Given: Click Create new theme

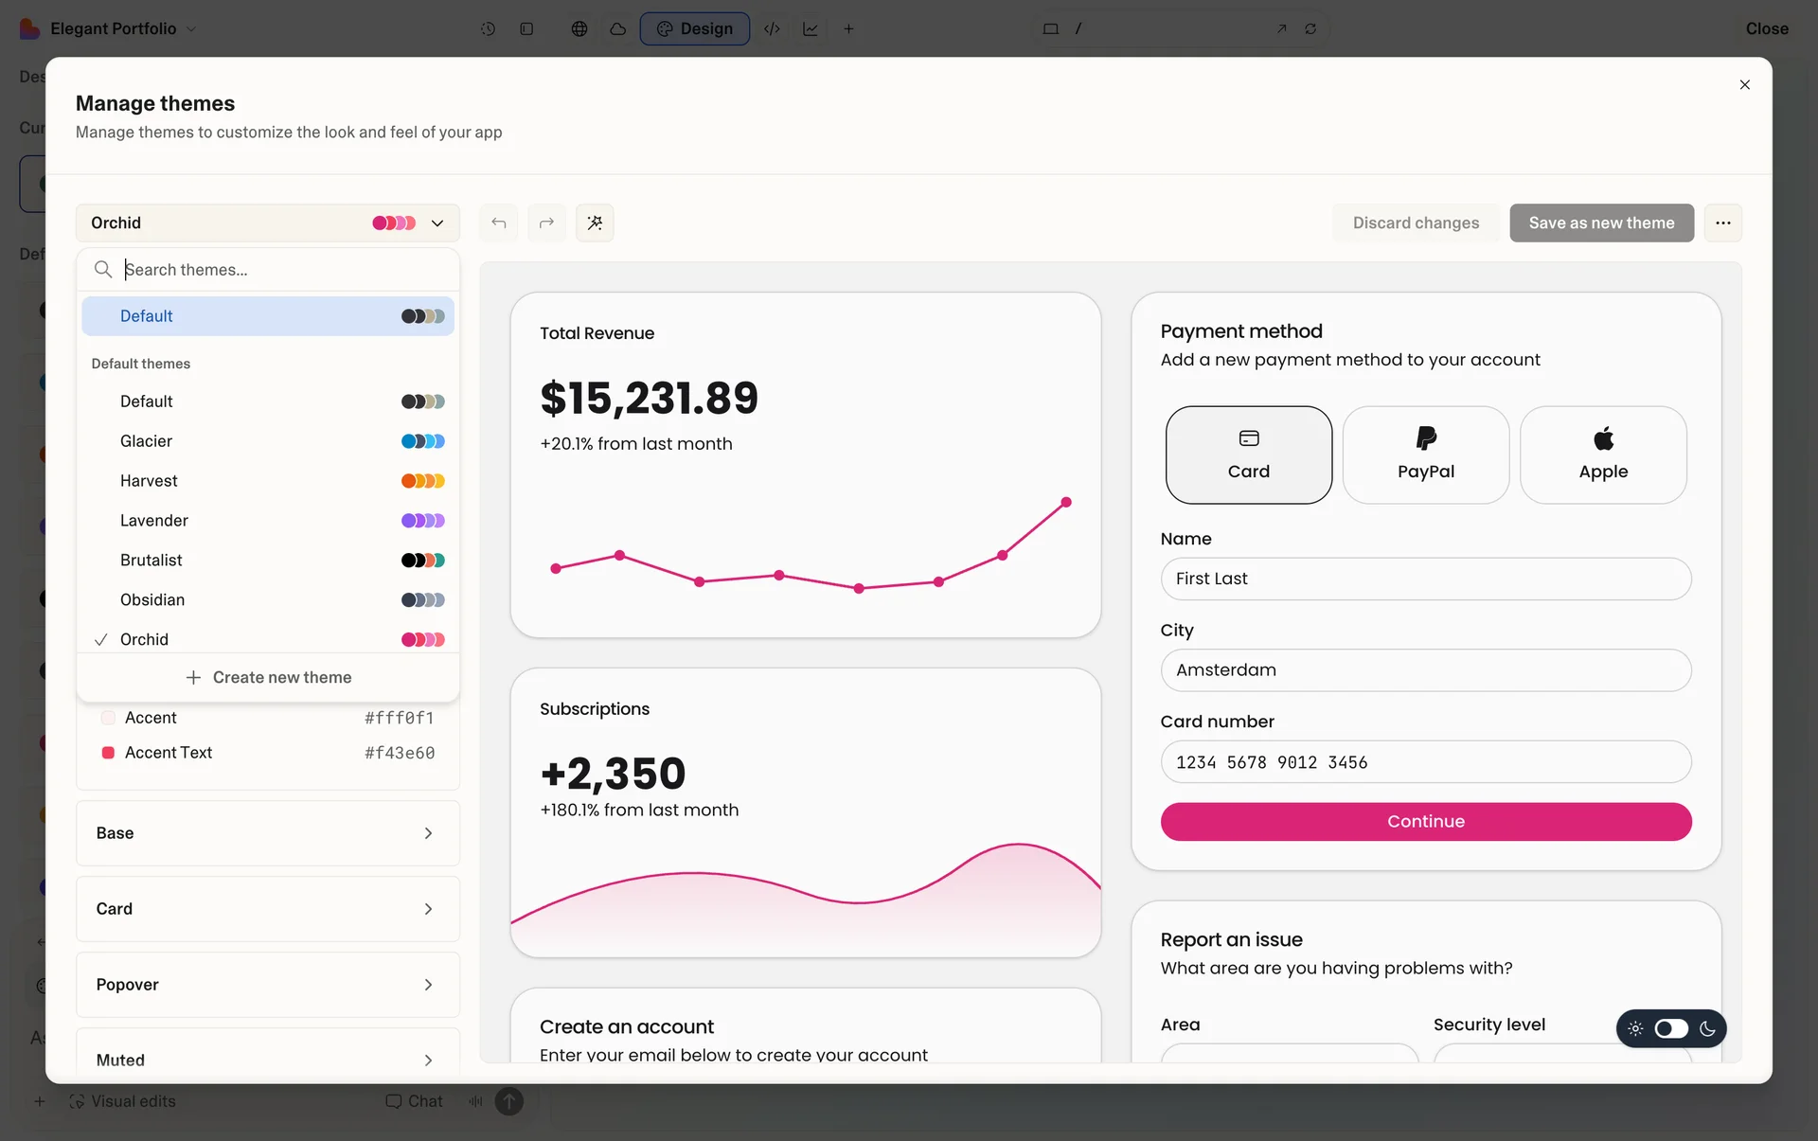Looking at the screenshot, I should [269, 677].
